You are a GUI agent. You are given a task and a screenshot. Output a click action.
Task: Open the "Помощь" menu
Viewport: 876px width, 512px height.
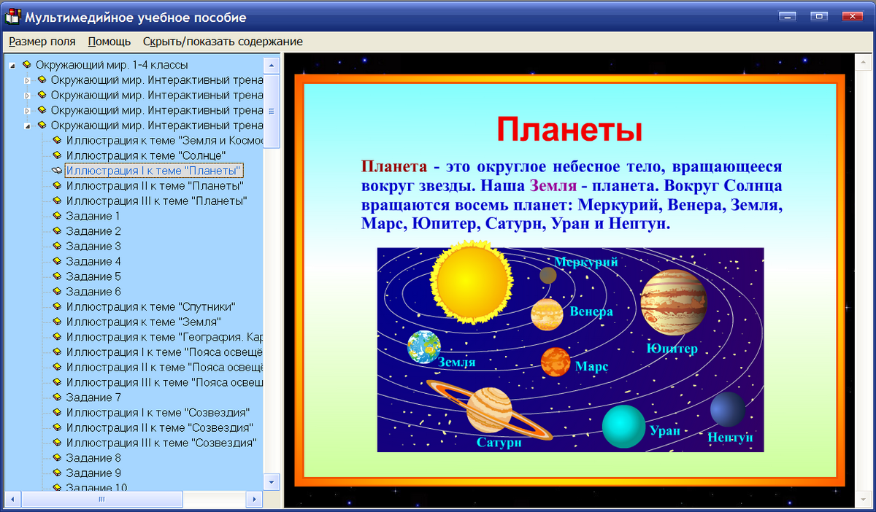pos(109,42)
